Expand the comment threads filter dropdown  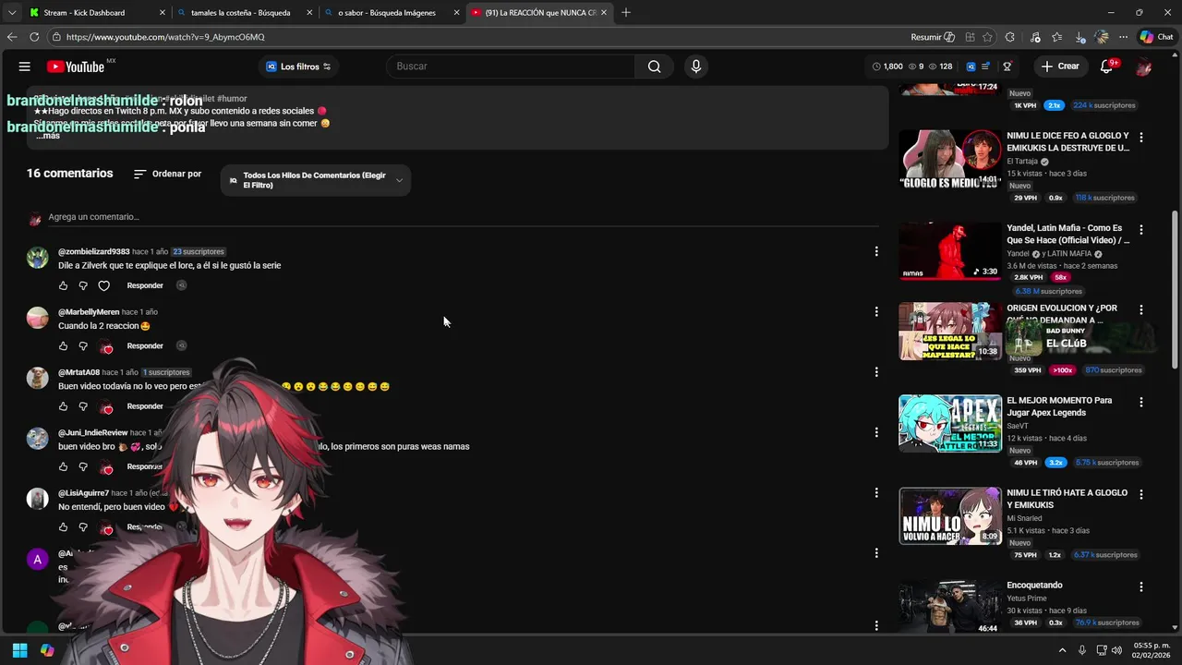coord(316,180)
